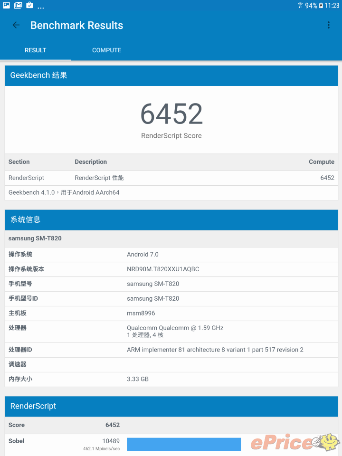Select the Android 7.0 value
Viewport: 342px width, 456px height.
142,255
